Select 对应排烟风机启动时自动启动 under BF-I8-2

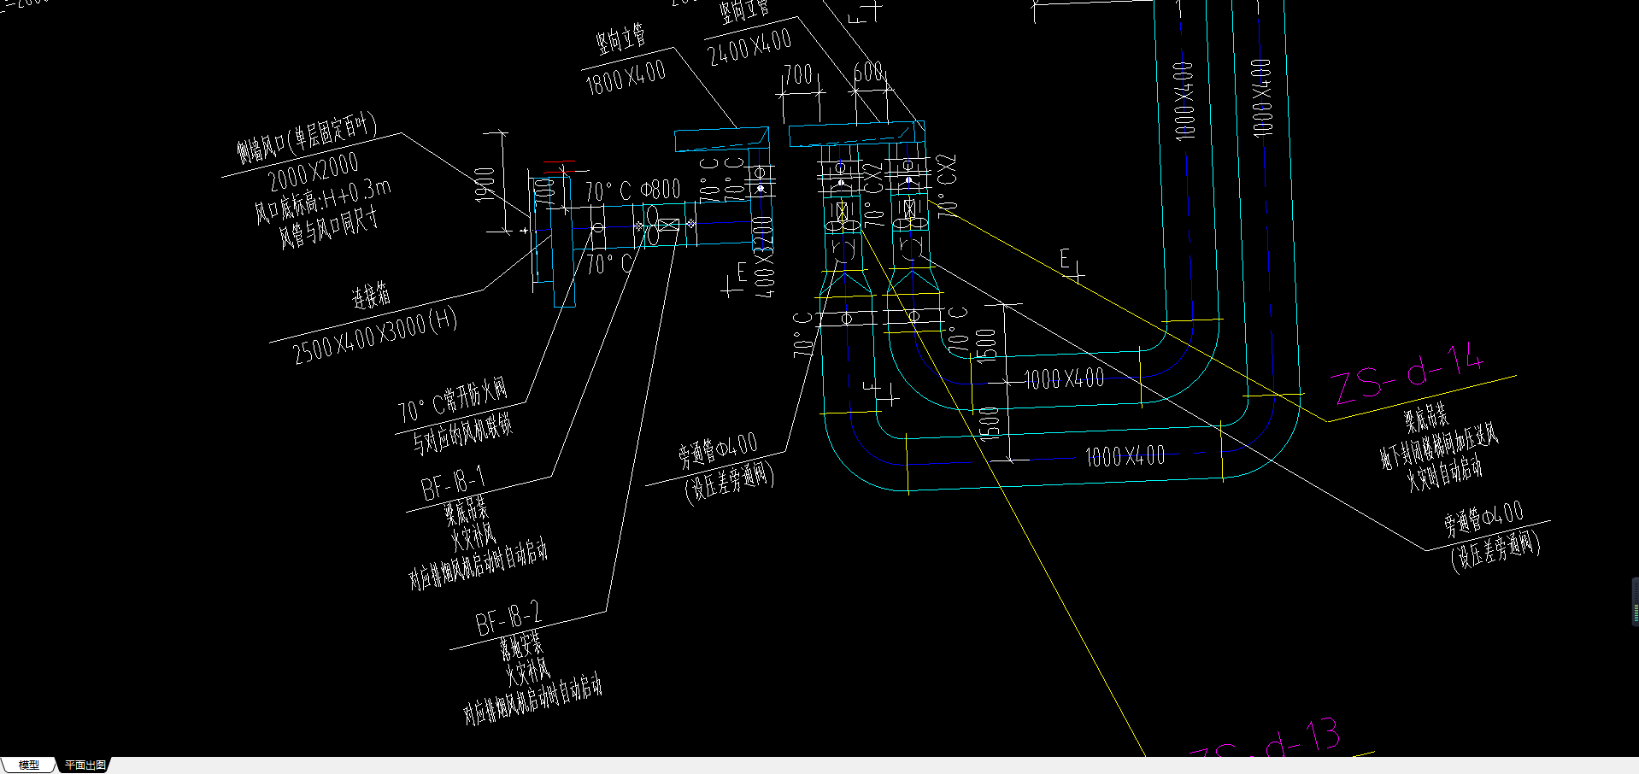(x=532, y=700)
